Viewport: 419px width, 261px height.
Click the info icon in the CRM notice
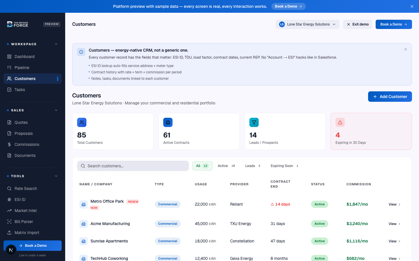81,52
